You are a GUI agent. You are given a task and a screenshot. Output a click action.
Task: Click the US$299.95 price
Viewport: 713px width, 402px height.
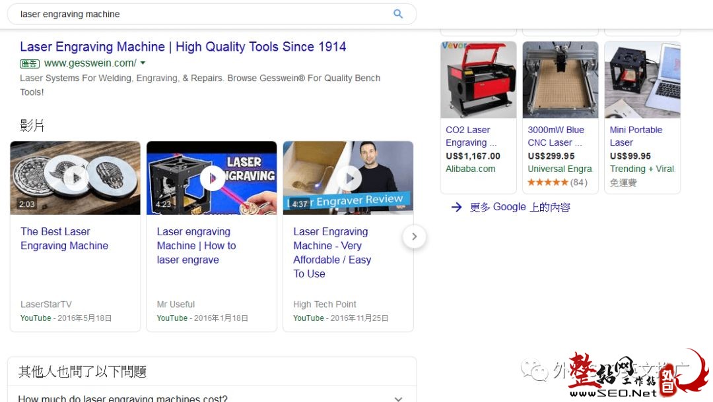(551, 156)
